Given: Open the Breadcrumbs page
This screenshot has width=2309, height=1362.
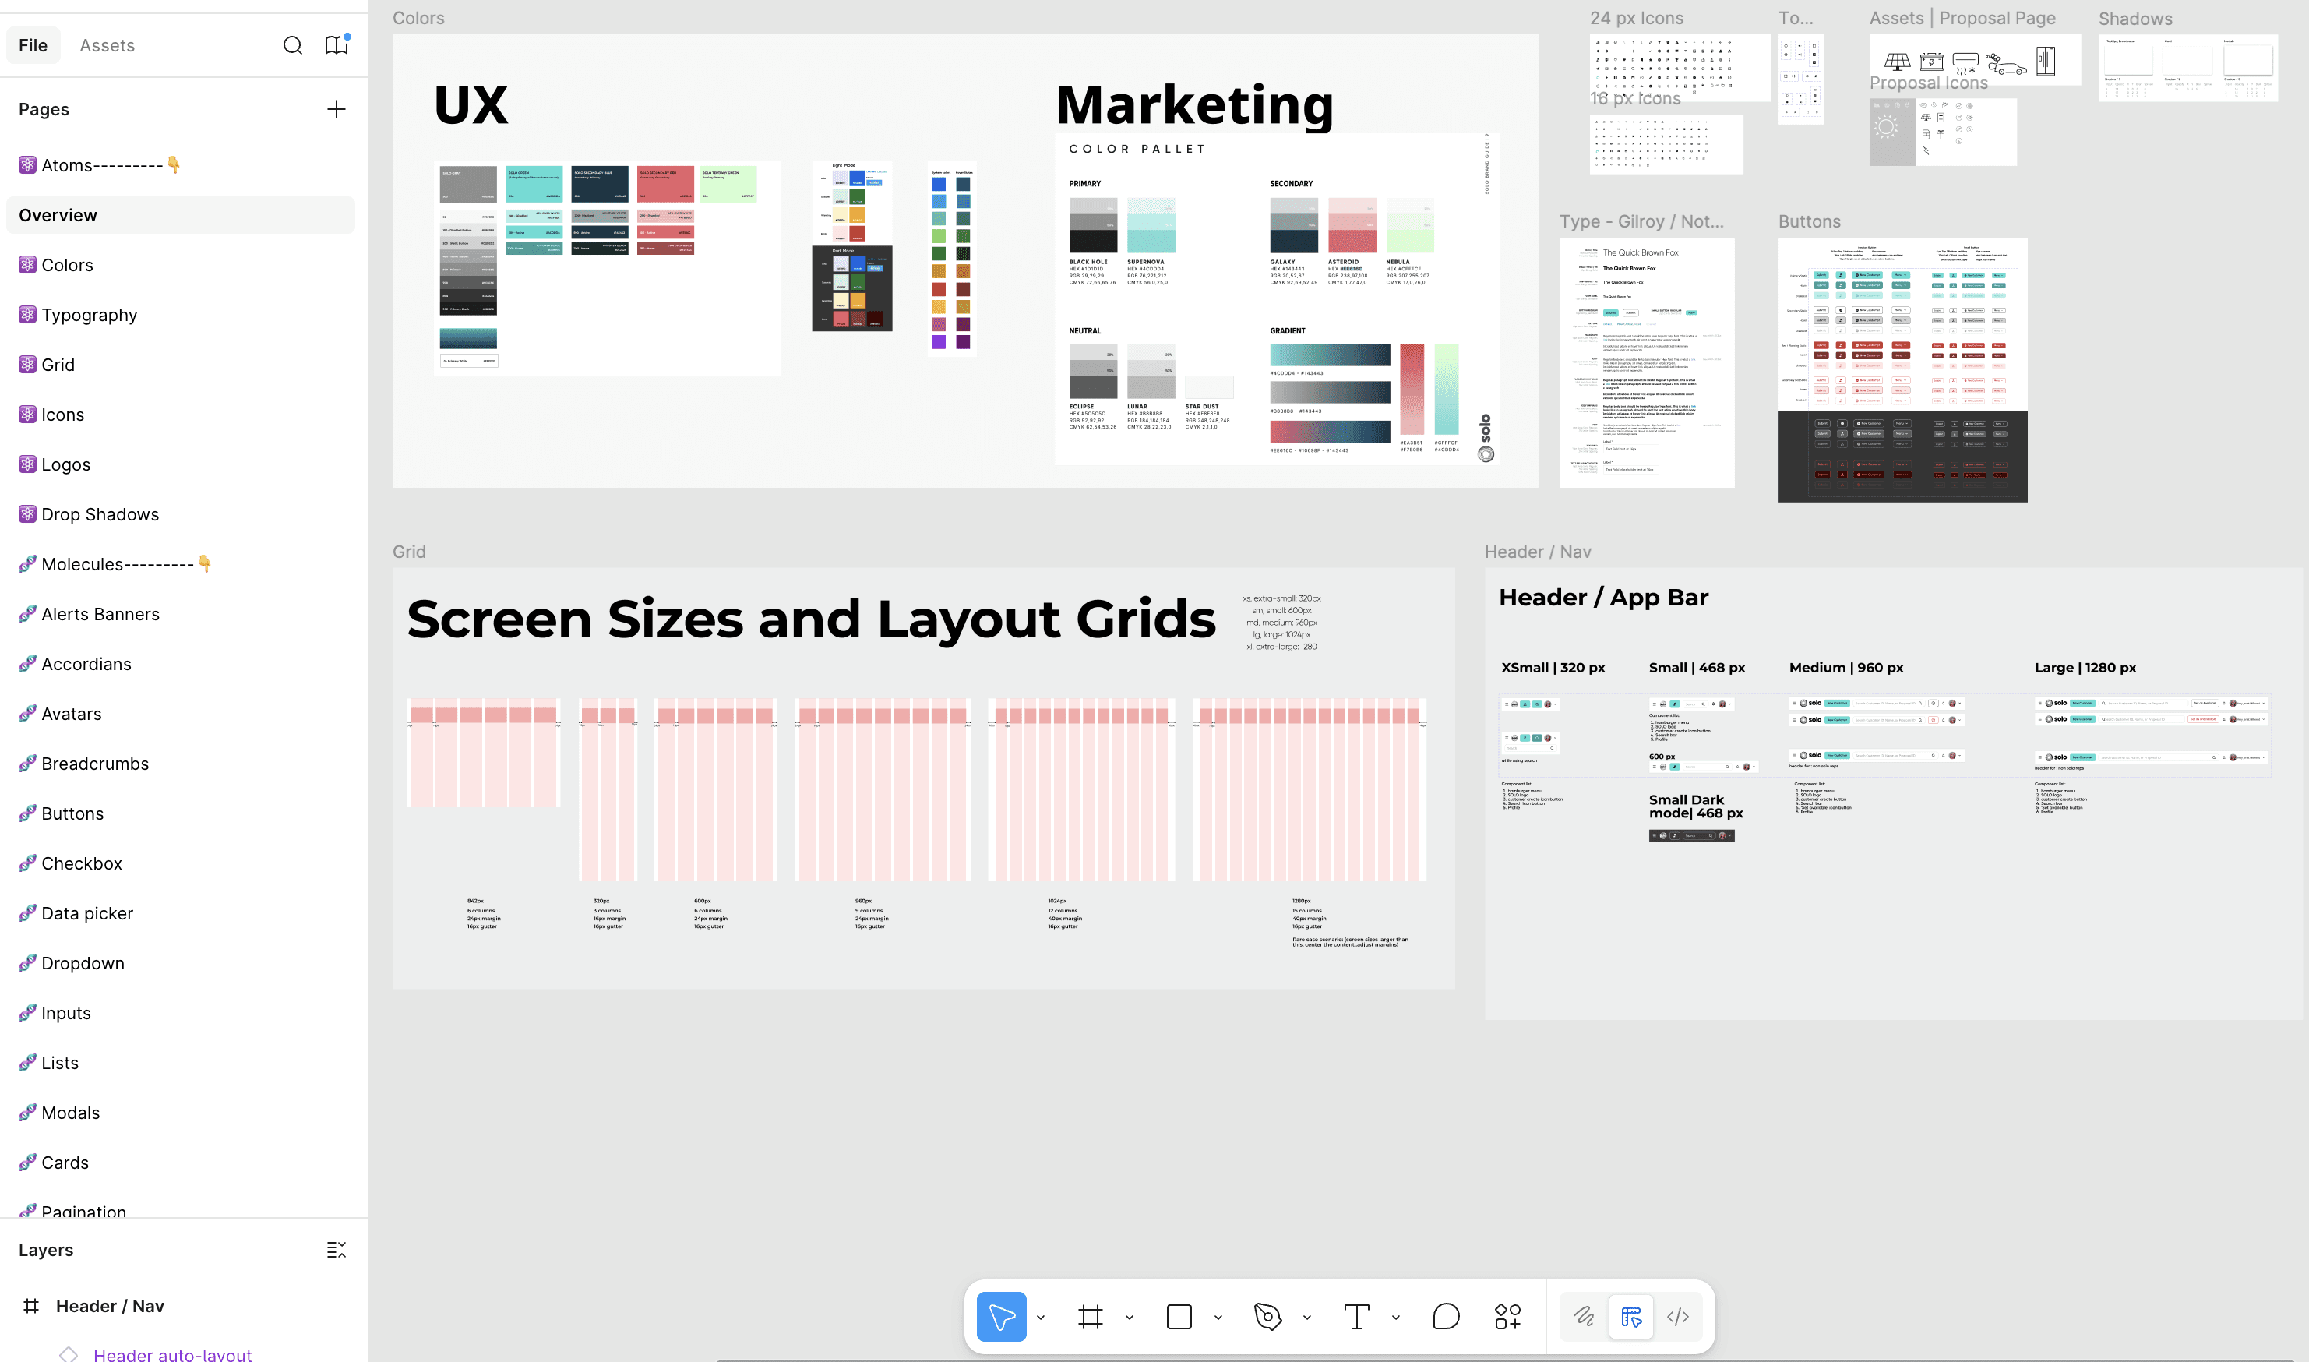Looking at the screenshot, I should pos(180,764).
